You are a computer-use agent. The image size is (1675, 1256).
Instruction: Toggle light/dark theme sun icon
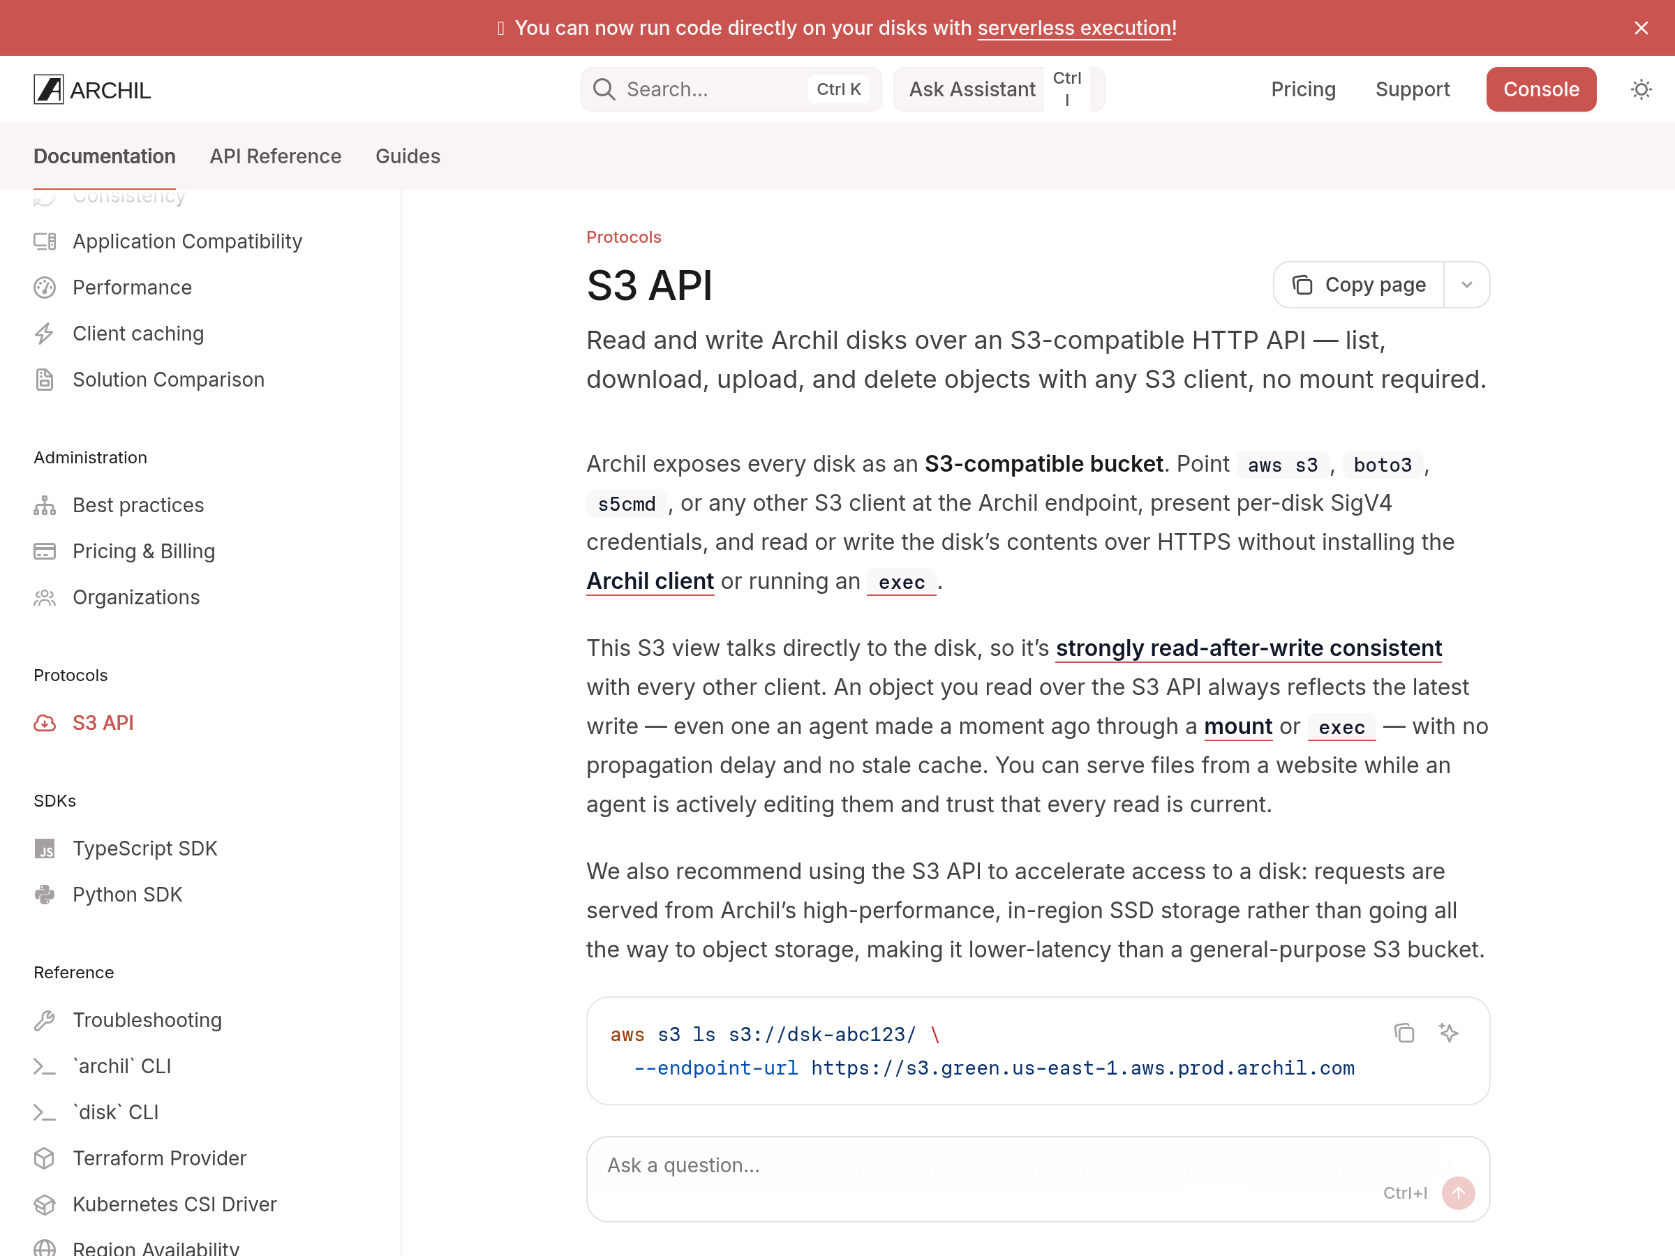pyautogui.click(x=1641, y=89)
